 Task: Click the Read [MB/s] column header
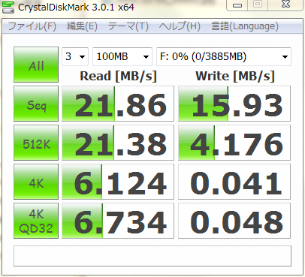tap(118, 76)
